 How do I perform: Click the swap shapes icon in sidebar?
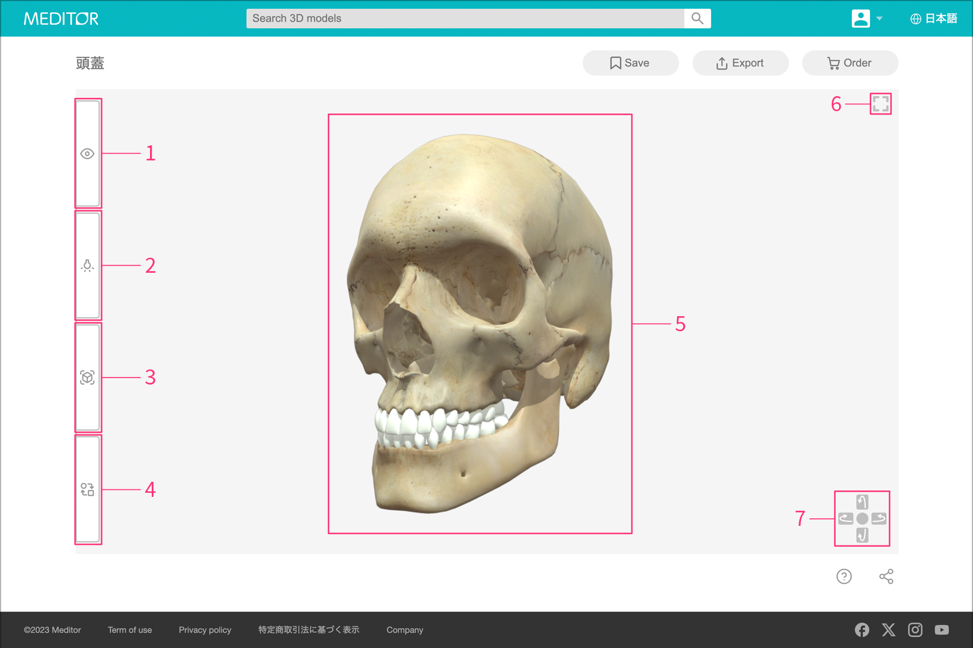87,490
